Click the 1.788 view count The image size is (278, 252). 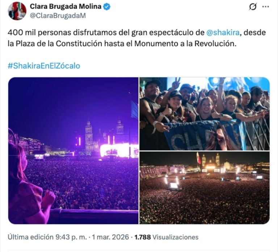143,237
